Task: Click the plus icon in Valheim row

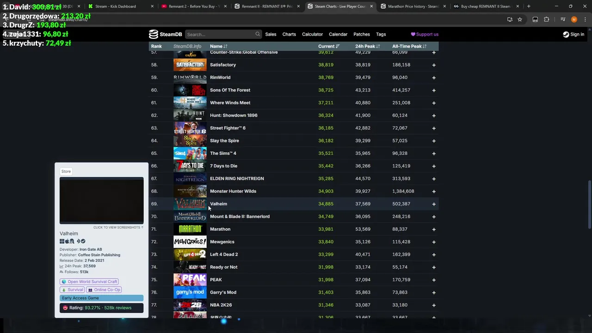Action: [434, 204]
